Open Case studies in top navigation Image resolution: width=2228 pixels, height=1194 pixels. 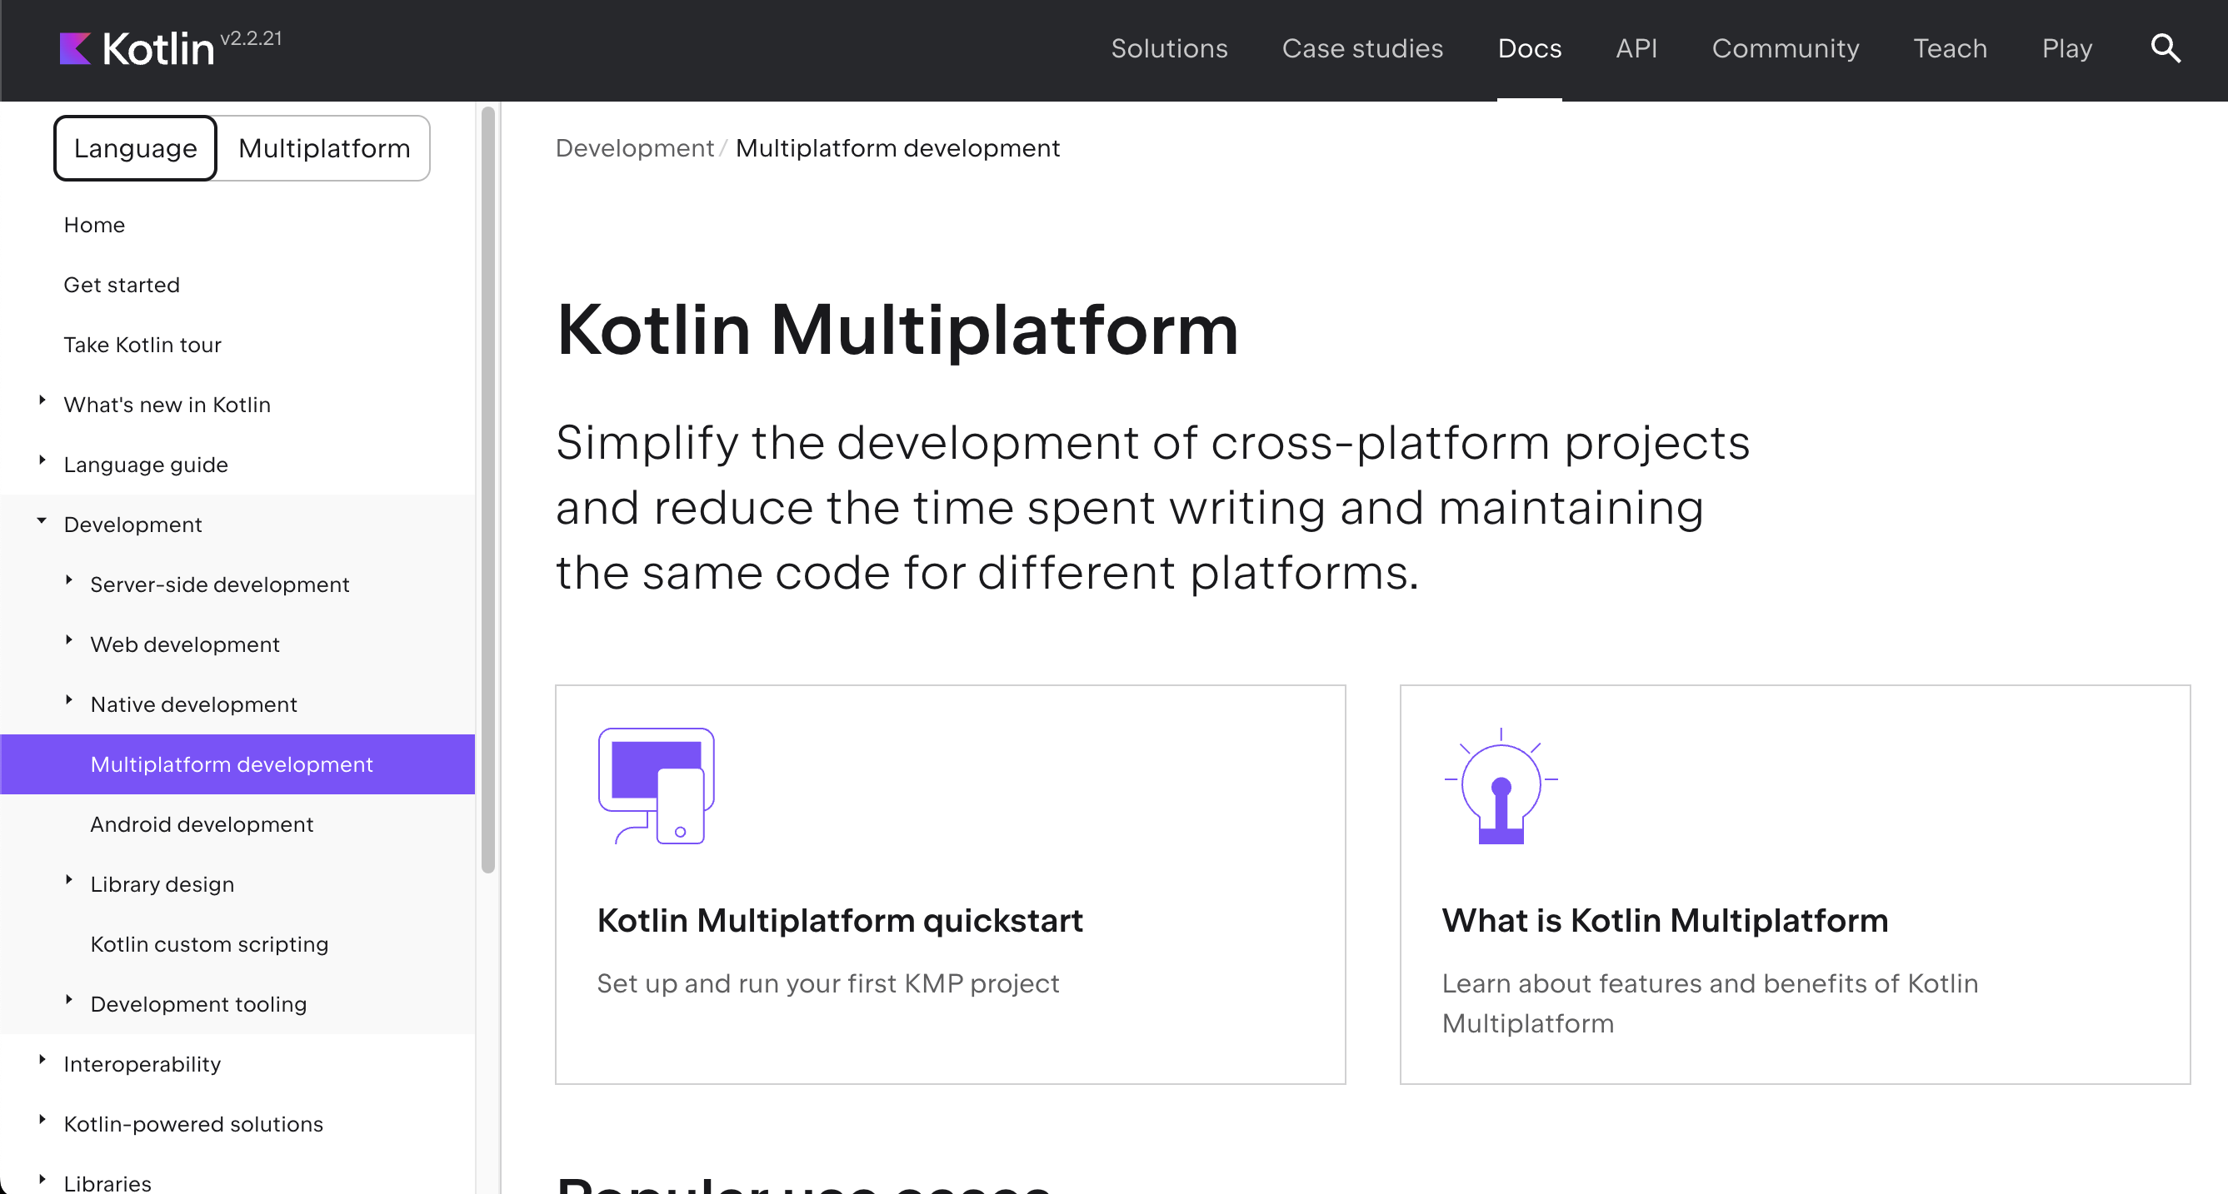point(1362,48)
